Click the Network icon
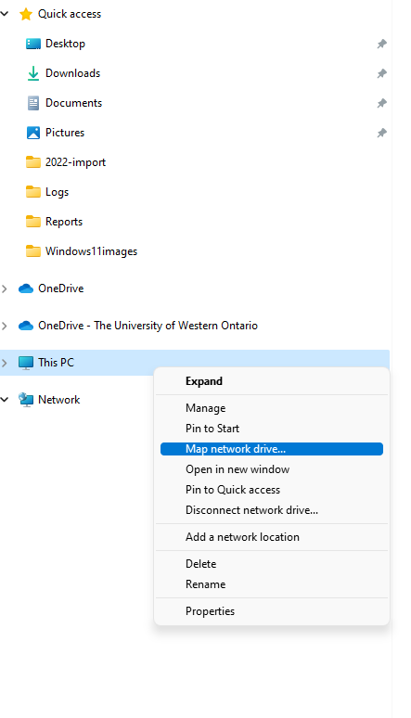 26,400
